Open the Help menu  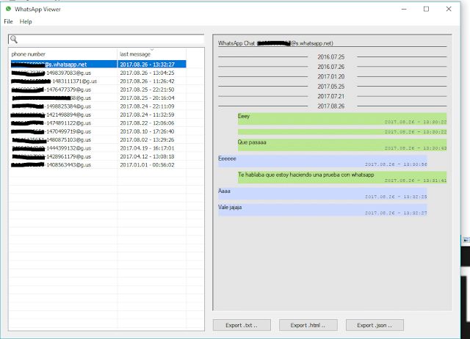click(x=26, y=22)
